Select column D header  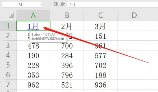[134, 15]
